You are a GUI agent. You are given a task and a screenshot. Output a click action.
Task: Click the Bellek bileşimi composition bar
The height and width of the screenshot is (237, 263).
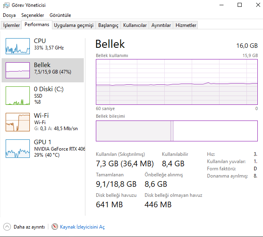click(176, 131)
